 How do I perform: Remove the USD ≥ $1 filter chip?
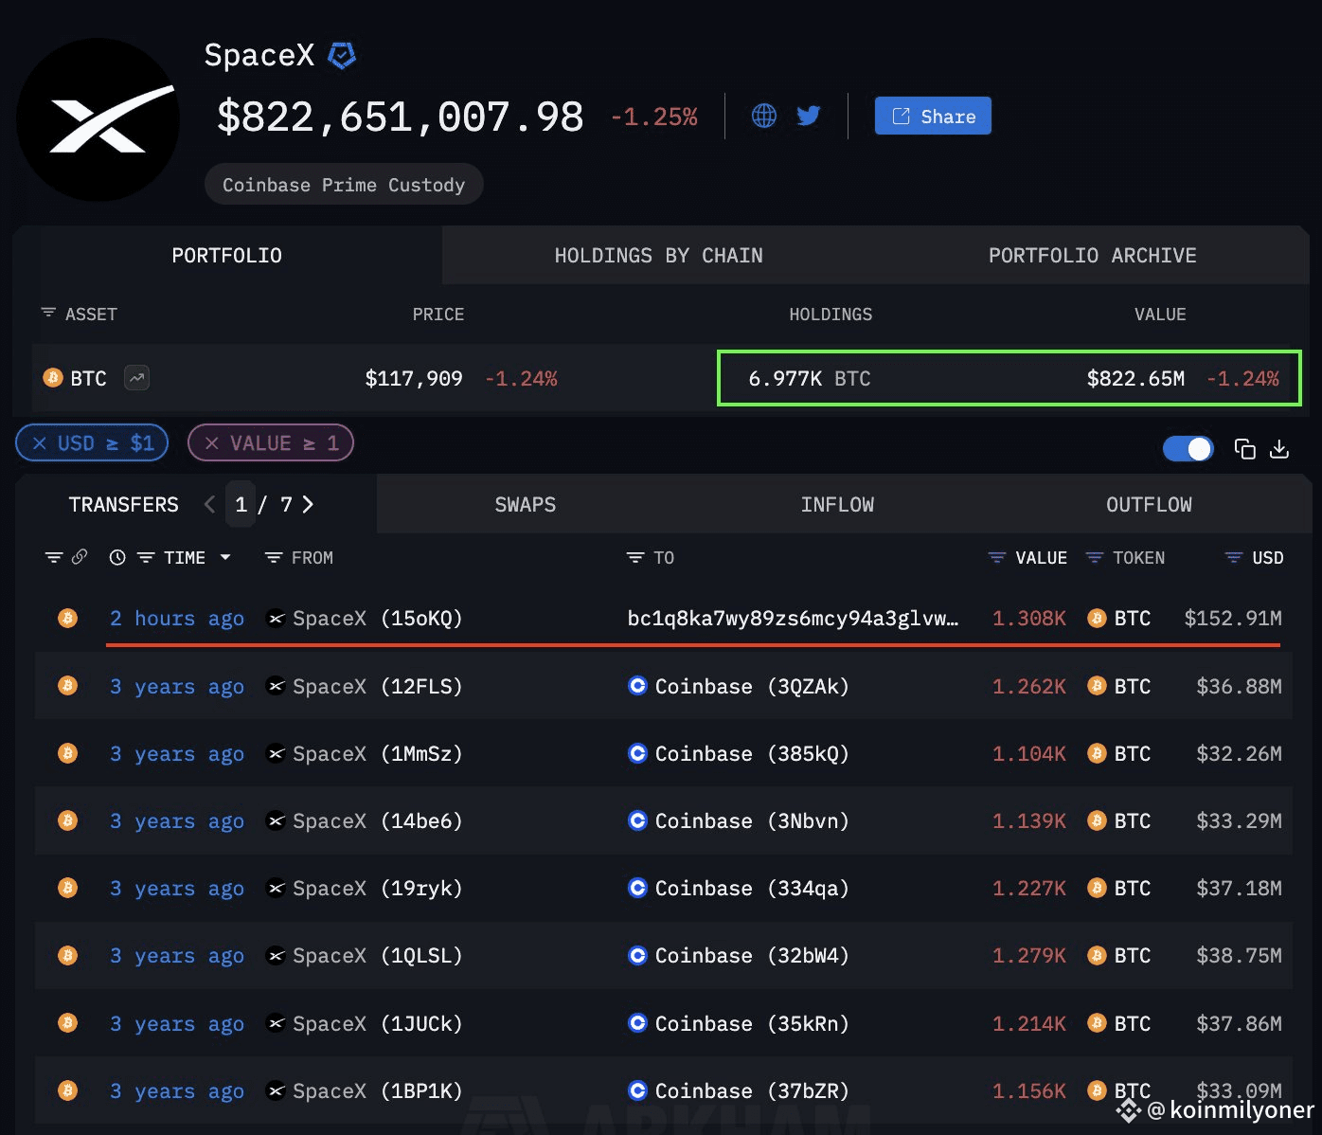pos(92,442)
